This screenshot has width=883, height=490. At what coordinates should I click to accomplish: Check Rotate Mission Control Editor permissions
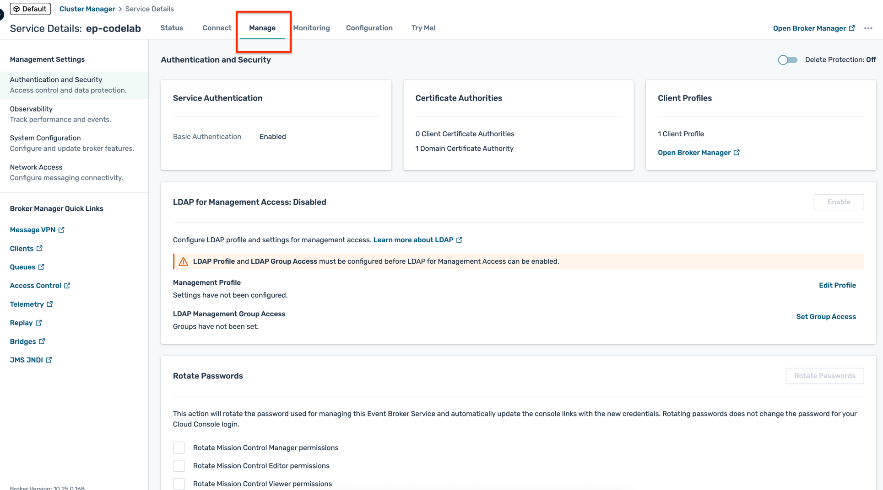179,466
